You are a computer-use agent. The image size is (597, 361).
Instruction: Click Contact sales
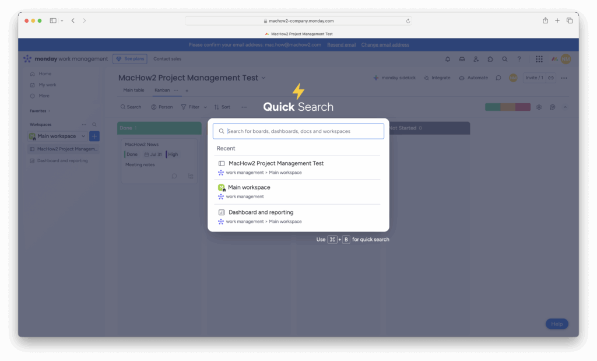point(167,59)
